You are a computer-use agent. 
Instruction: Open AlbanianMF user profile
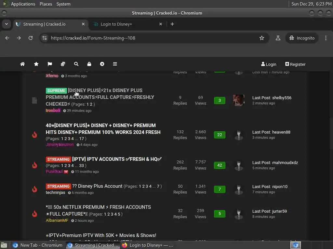(x=57, y=220)
